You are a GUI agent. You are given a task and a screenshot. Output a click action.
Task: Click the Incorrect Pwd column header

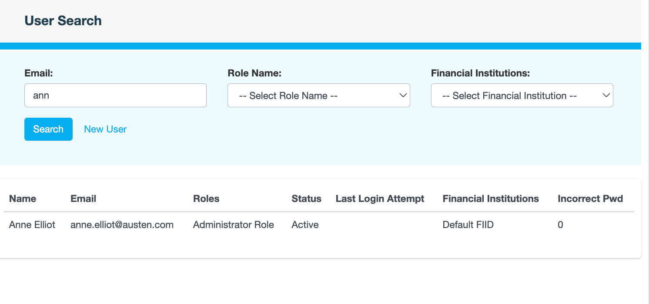(590, 199)
